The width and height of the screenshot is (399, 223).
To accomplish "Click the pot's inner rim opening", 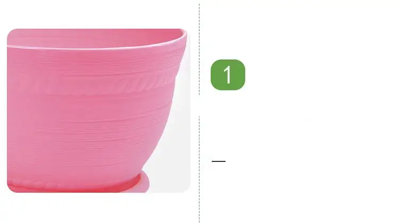I will (x=97, y=38).
